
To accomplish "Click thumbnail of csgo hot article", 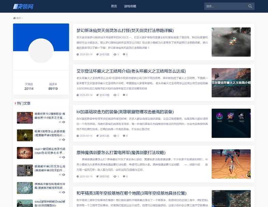I will tap(25, 153).
